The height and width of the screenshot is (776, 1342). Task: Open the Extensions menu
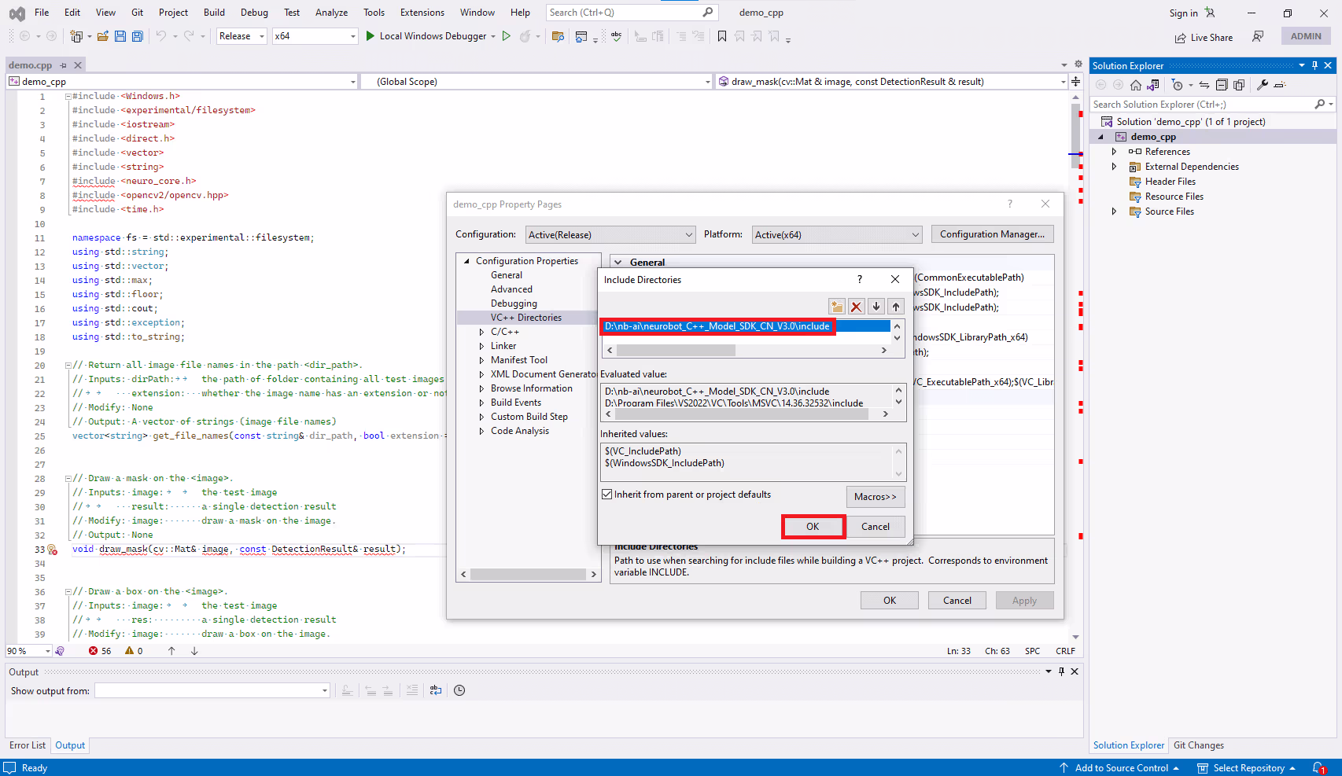coord(422,13)
